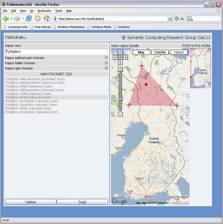Open the Help menu
Screen dimensions: 223x224
point(69,11)
